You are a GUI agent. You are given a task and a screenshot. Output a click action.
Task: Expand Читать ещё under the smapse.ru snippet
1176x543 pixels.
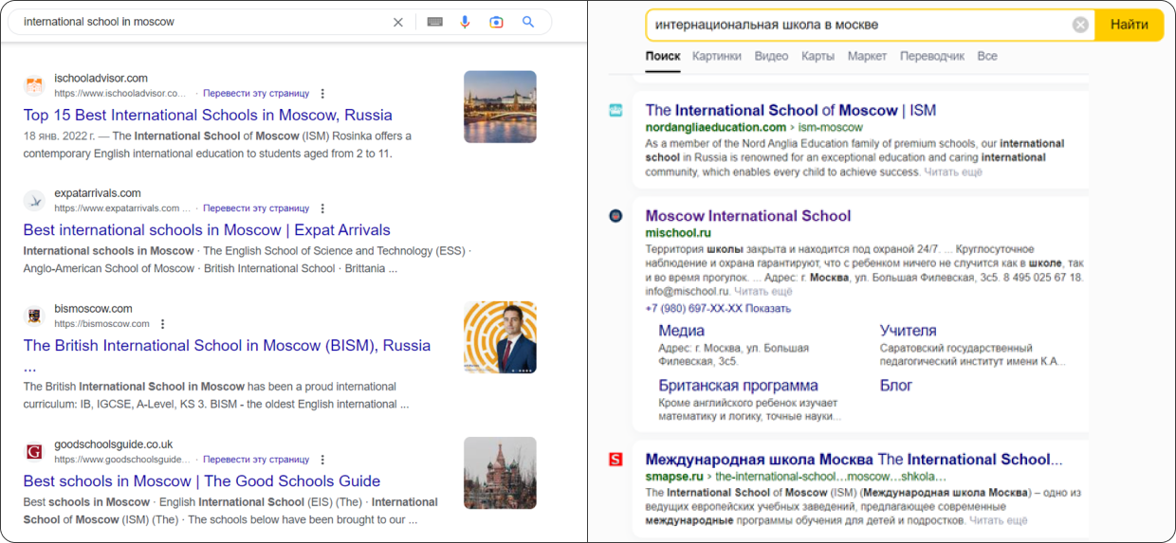coord(998,520)
